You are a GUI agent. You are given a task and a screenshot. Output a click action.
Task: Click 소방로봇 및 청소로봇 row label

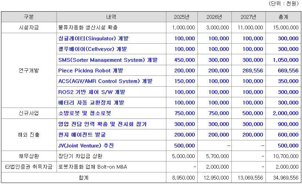tap(85, 113)
